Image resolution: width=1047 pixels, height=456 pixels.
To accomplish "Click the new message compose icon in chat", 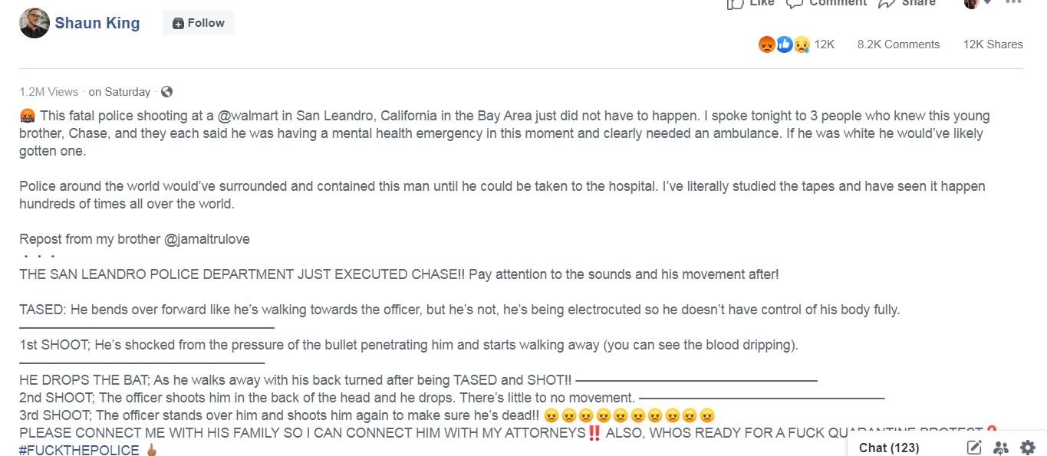I will click(x=974, y=448).
